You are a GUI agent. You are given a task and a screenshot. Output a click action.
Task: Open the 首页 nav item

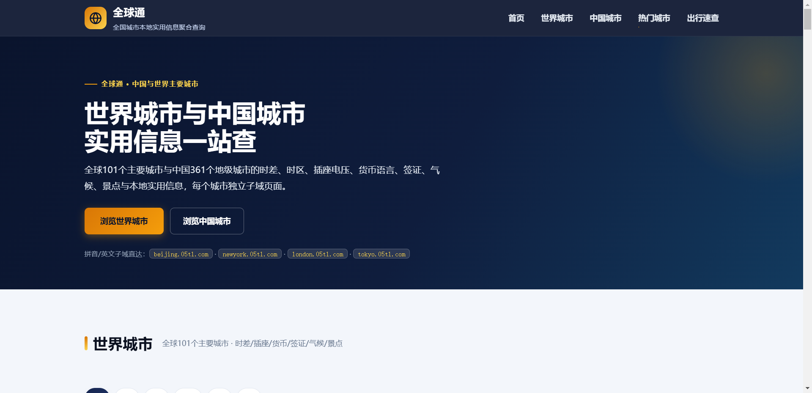click(516, 18)
